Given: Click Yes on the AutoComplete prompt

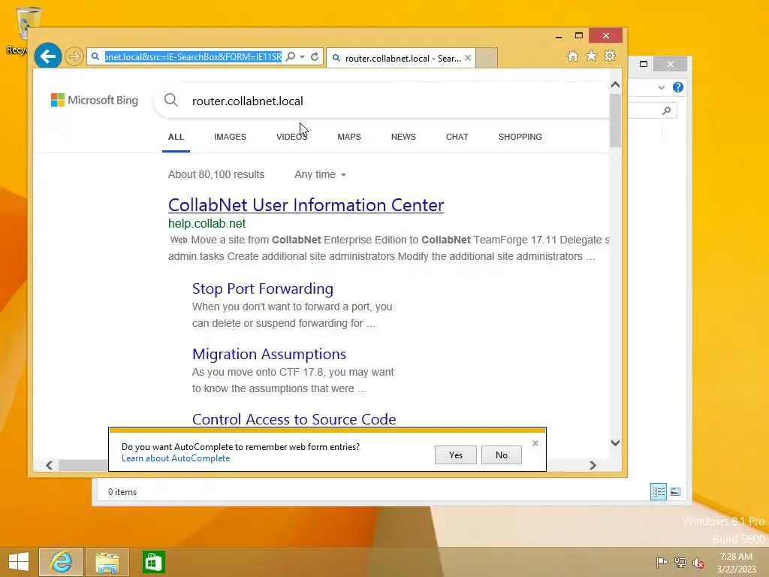Looking at the screenshot, I should [x=456, y=455].
